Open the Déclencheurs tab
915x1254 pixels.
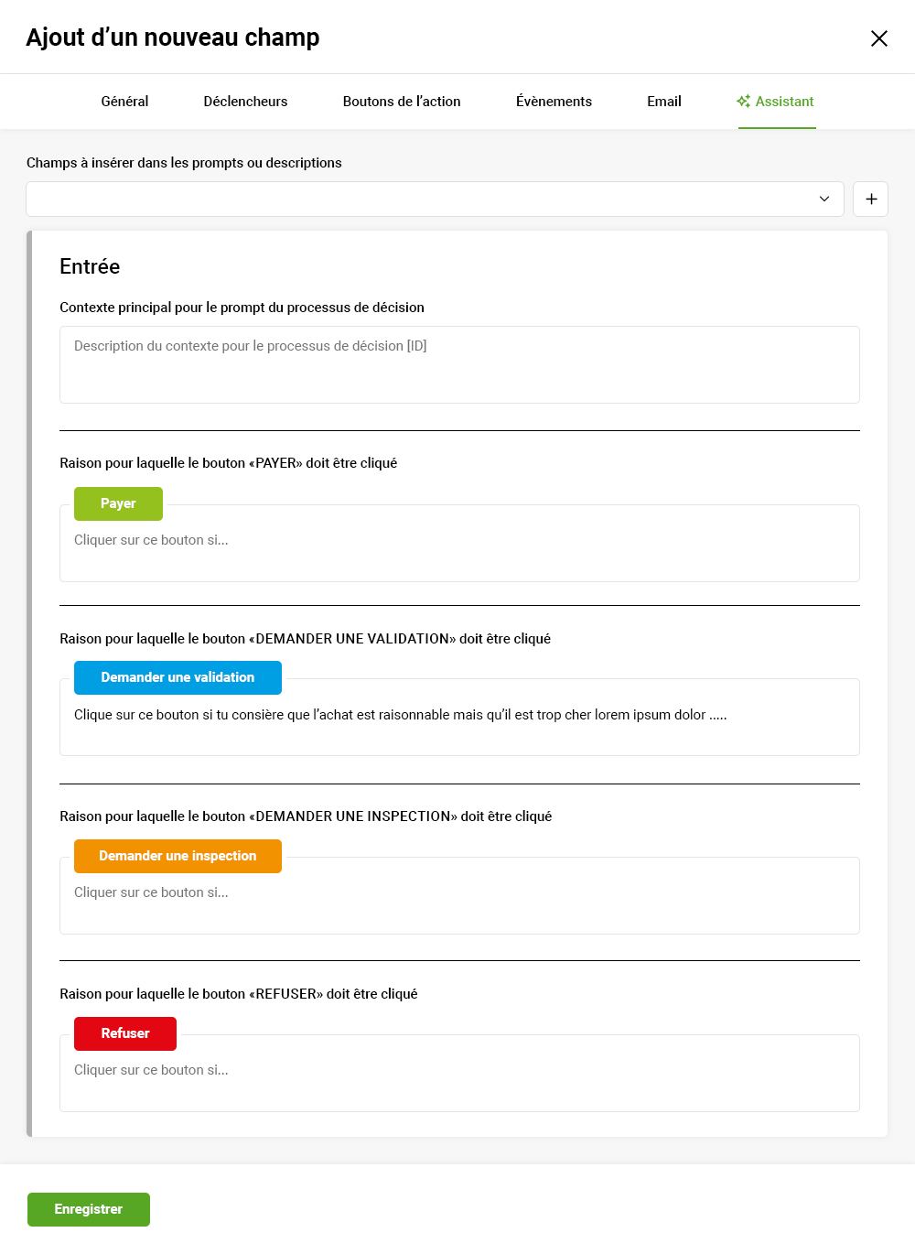point(245,102)
